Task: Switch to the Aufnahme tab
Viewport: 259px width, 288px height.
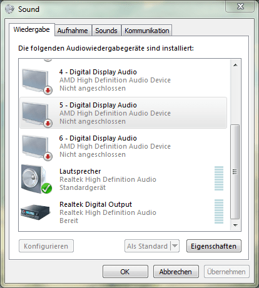Action: click(73, 31)
